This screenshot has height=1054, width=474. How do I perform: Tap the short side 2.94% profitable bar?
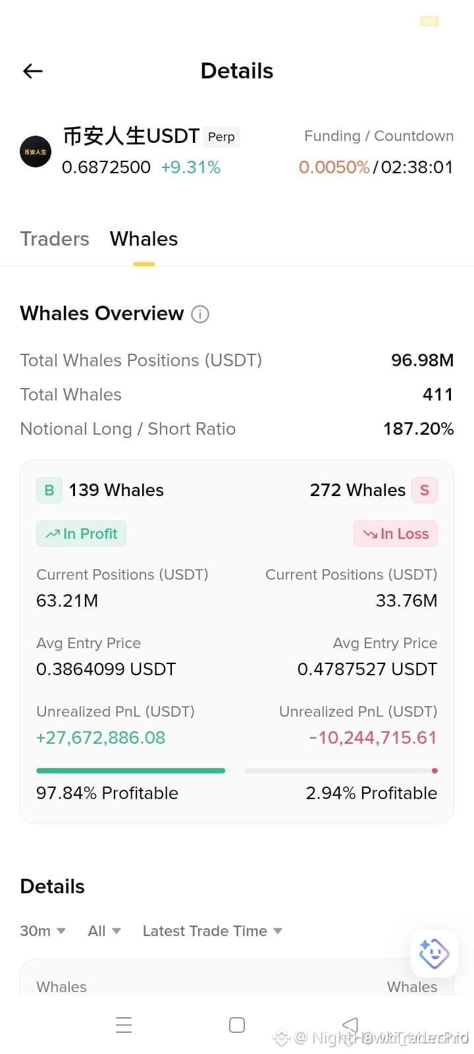coord(341,770)
